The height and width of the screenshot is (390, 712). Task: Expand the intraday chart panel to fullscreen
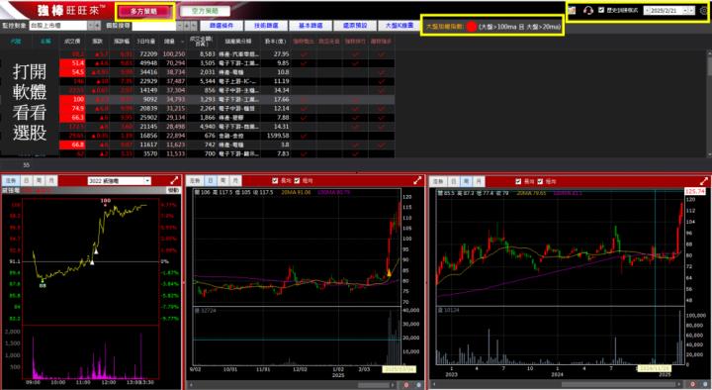[x=175, y=180]
